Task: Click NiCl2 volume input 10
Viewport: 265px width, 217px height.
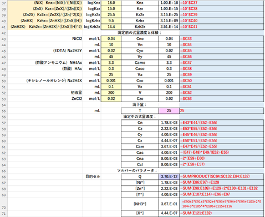Action: 111,44
